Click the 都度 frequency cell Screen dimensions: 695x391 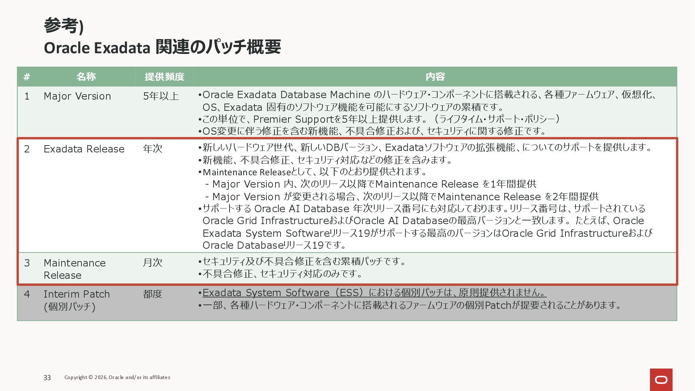[x=152, y=294]
